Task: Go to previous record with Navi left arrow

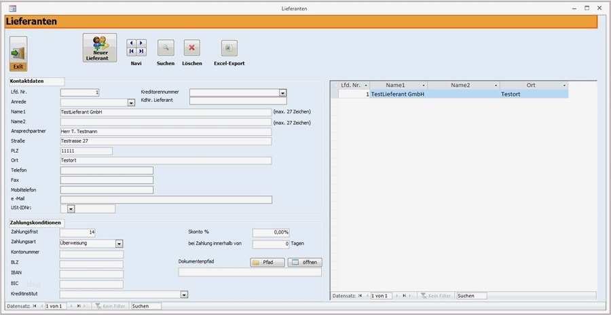Action: pyautogui.click(x=132, y=43)
